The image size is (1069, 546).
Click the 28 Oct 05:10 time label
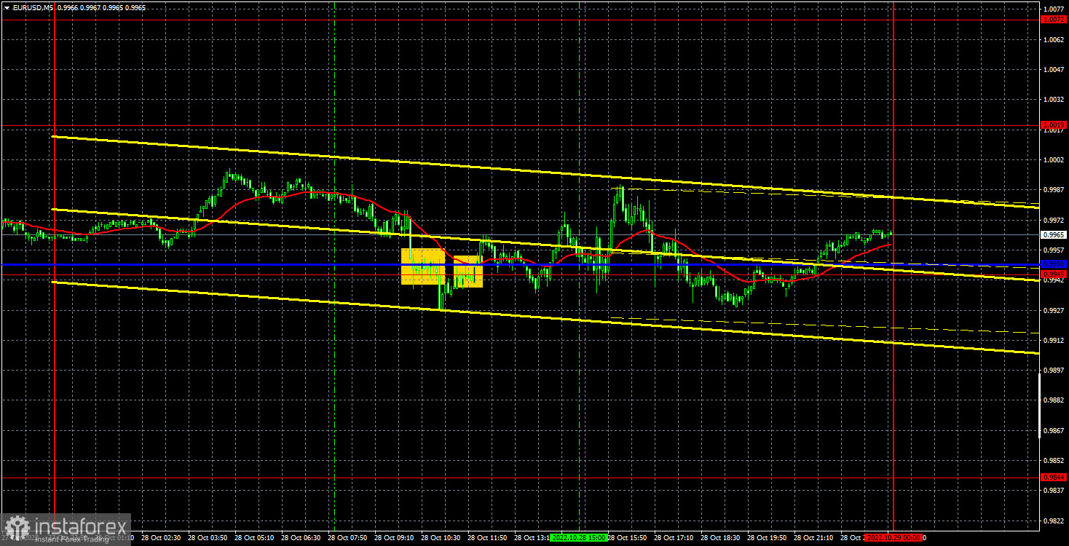coord(255,538)
